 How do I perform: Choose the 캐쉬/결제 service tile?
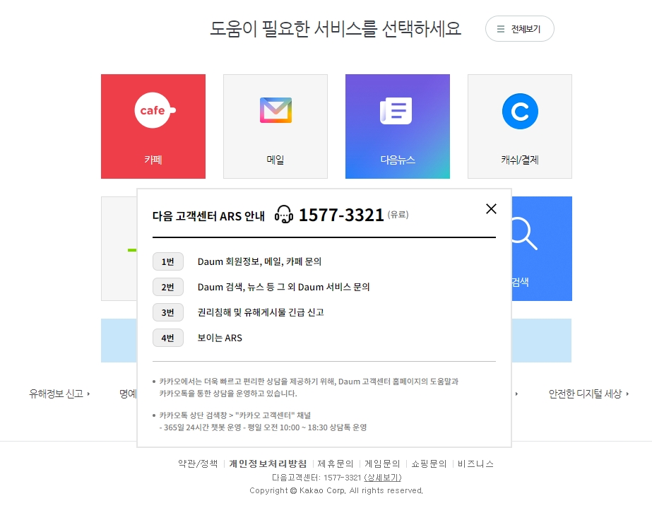(x=520, y=126)
